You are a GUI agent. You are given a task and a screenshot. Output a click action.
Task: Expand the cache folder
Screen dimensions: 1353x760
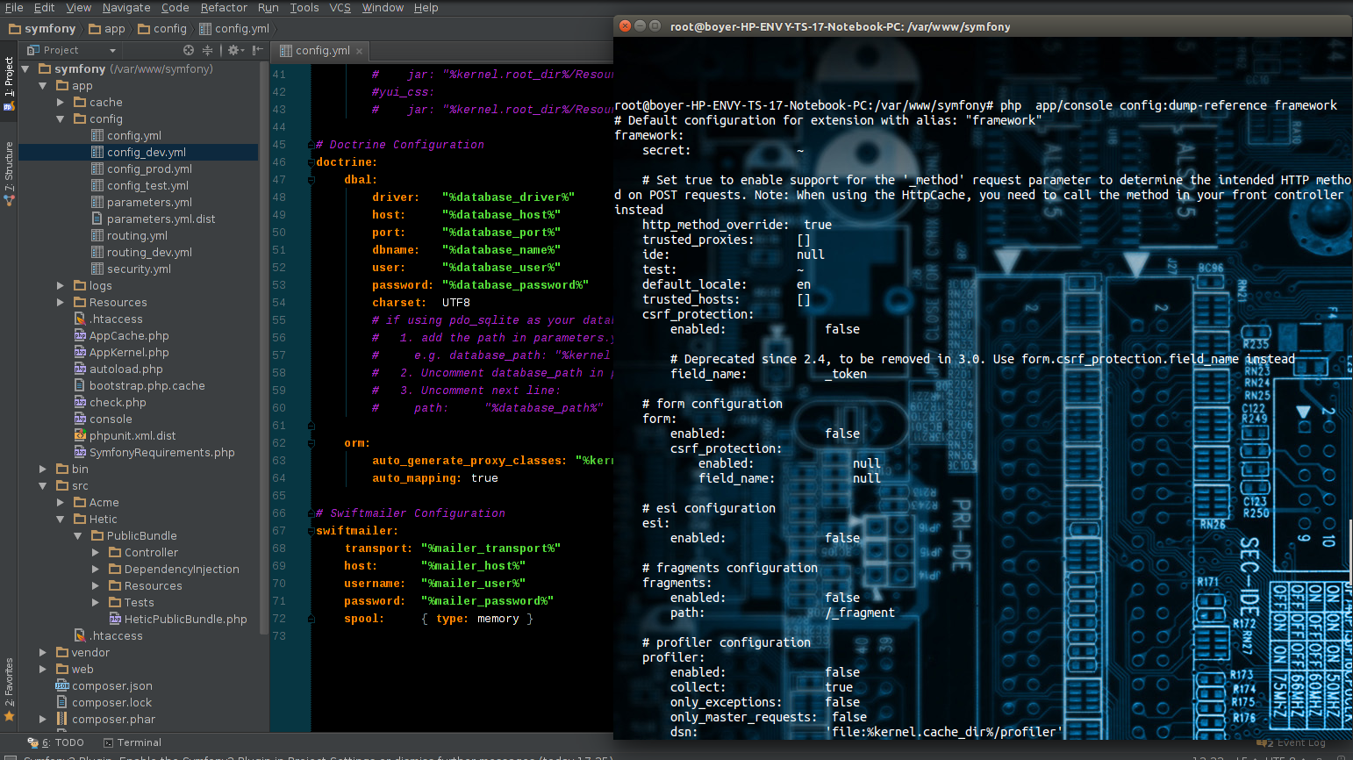pyautogui.click(x=61, y=102)
